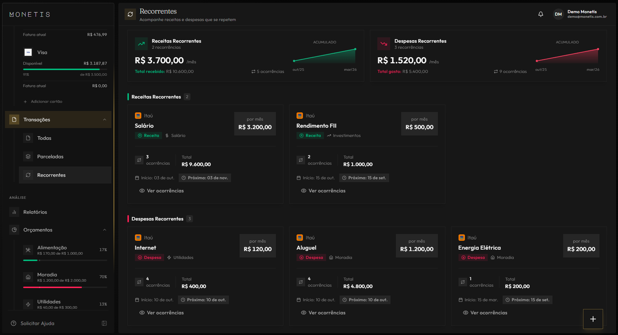This screenshot has width=618, height=335.
Task: Collapse sidebar using the panel icon
Action: point(104,323)
